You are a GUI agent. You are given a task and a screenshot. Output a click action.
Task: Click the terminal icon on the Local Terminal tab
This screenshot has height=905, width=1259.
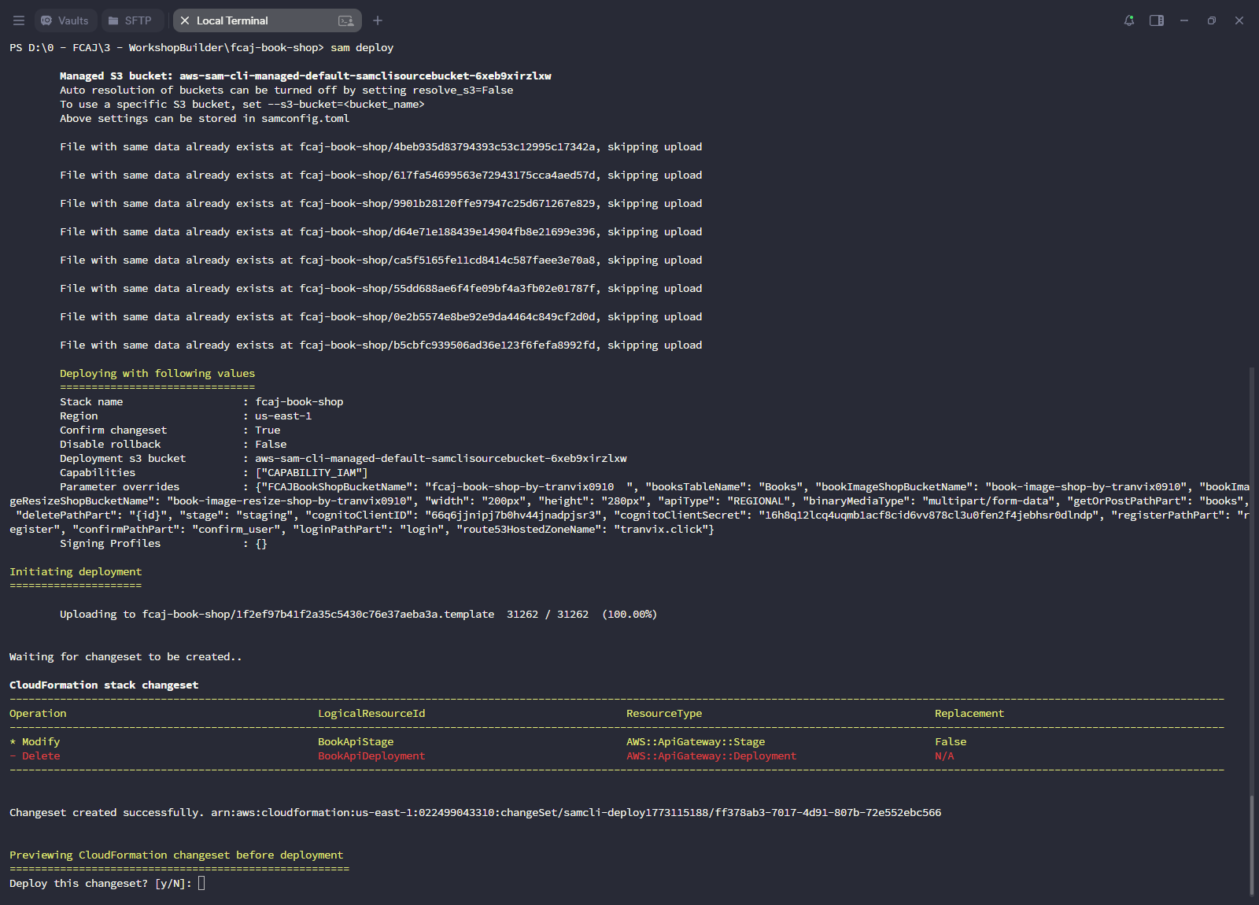[x=345, y=20]
